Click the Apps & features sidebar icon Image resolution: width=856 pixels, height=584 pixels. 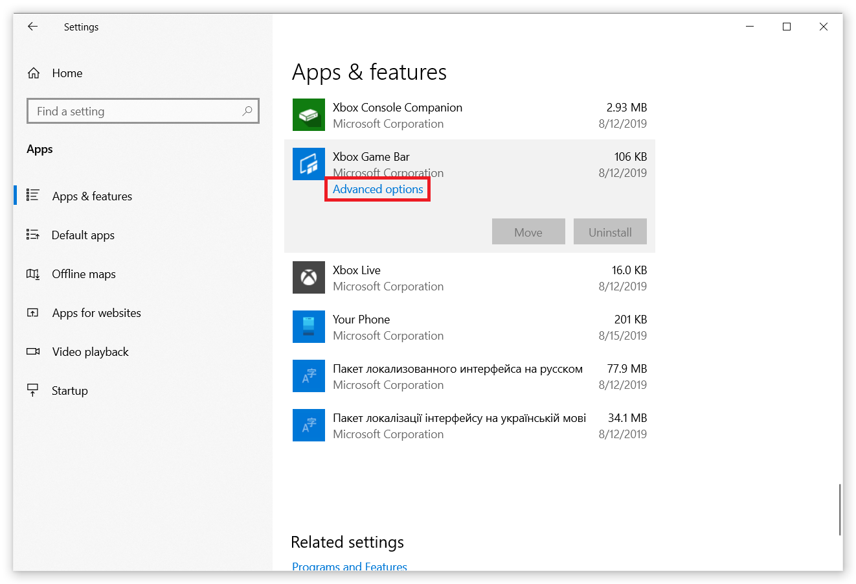[32, 195]
